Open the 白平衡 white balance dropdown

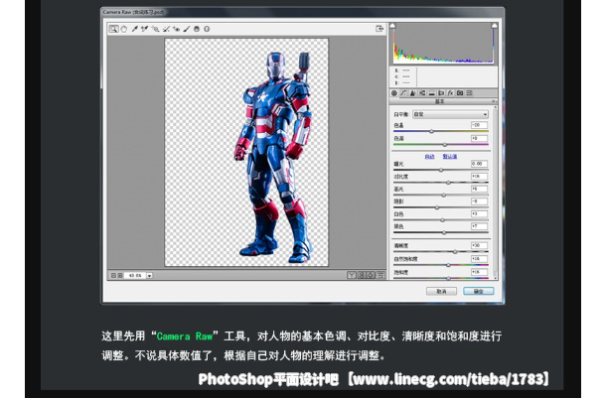pos(450,114)
